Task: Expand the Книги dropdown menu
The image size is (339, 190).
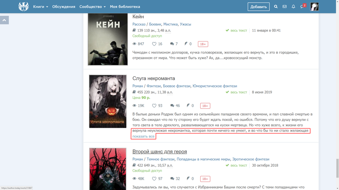Action: coord(40,7)
